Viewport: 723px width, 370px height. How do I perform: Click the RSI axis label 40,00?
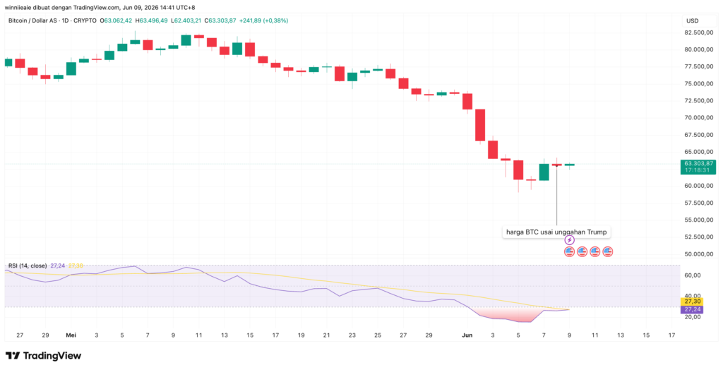693,296
